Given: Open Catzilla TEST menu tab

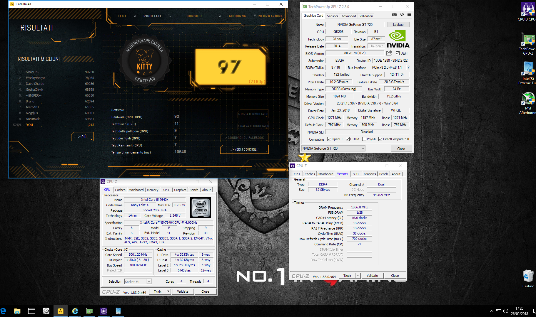Looking at the screenshot, I should point(122,16).
